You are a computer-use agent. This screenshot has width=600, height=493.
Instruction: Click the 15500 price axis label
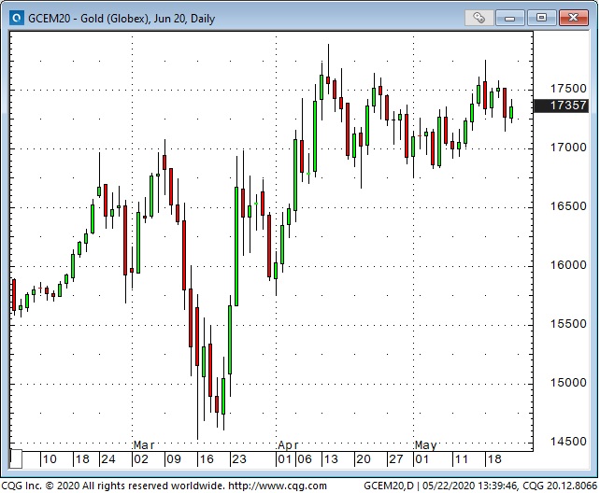coord(568,324)
